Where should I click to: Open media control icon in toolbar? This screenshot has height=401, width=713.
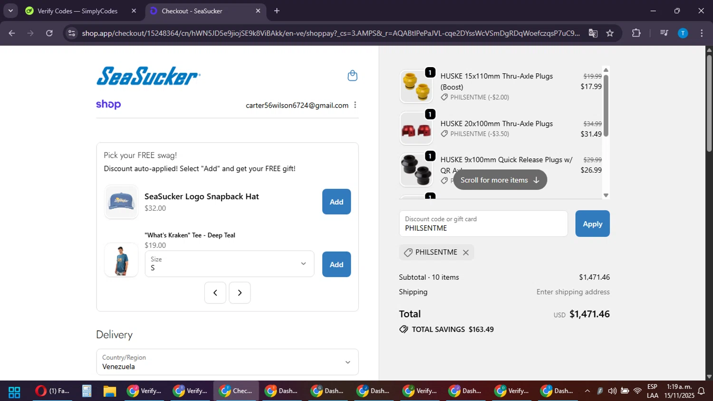pos(664,33)
